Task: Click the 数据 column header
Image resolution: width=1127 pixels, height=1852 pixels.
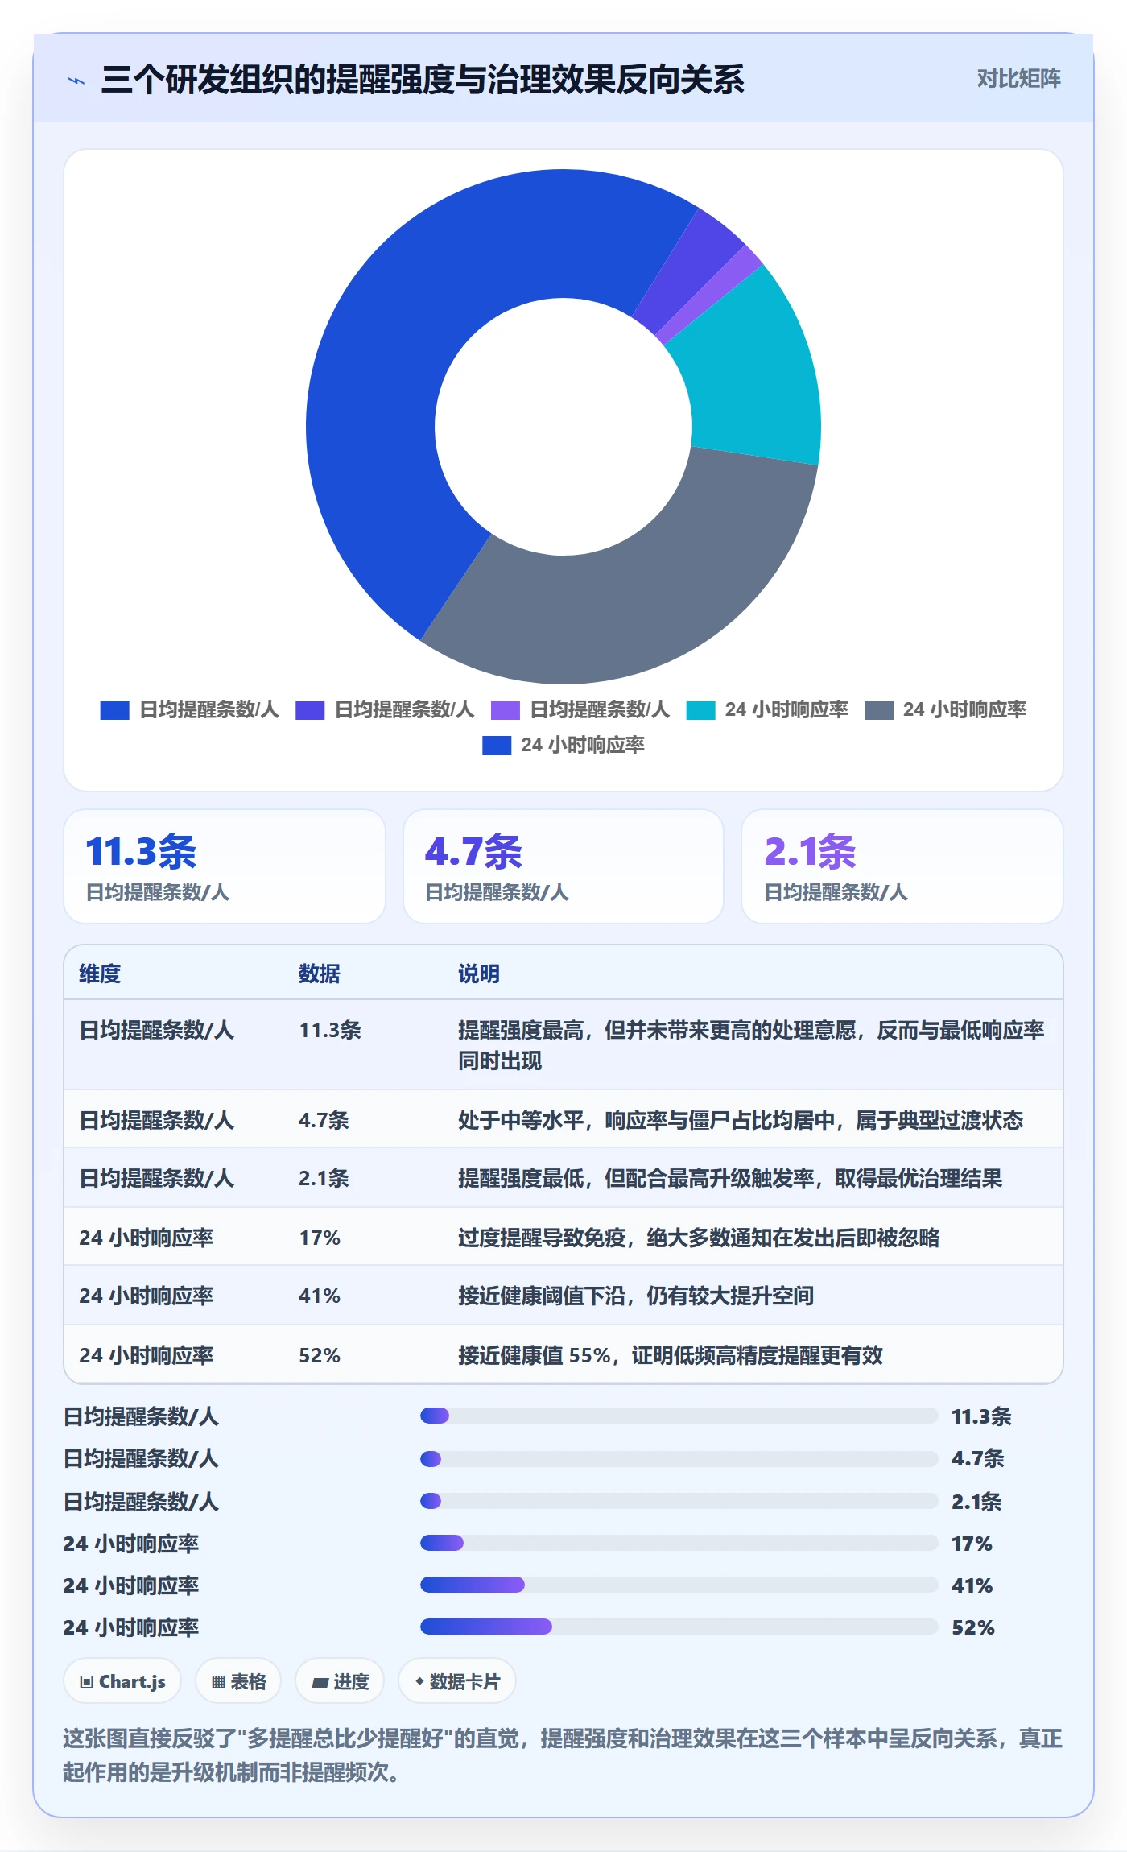Action: point(320,974)
